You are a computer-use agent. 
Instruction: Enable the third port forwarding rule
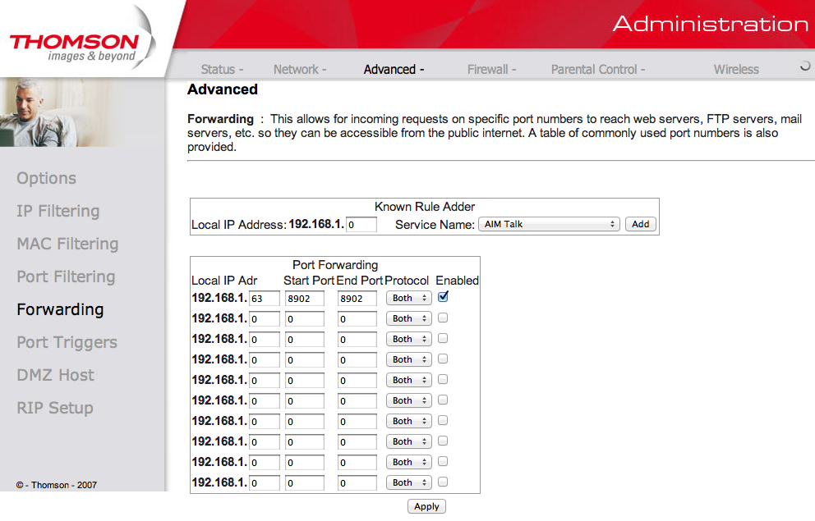443,338
